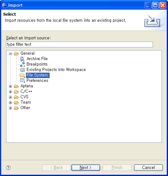Screen dimensions: 168x176
Task: Expand the C/C++ category
Action: (x=10, y=92)
